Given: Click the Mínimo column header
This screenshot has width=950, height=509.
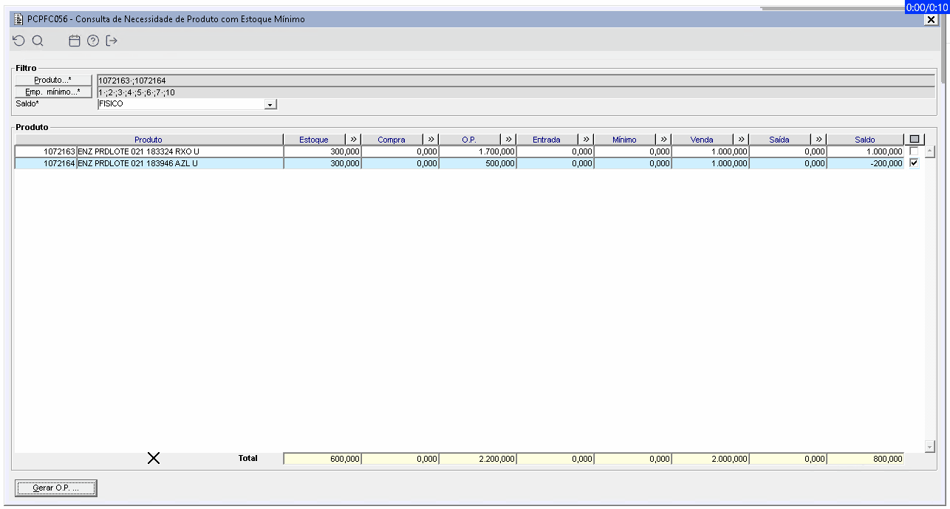Looking at the screenshot, I should 624,140.
